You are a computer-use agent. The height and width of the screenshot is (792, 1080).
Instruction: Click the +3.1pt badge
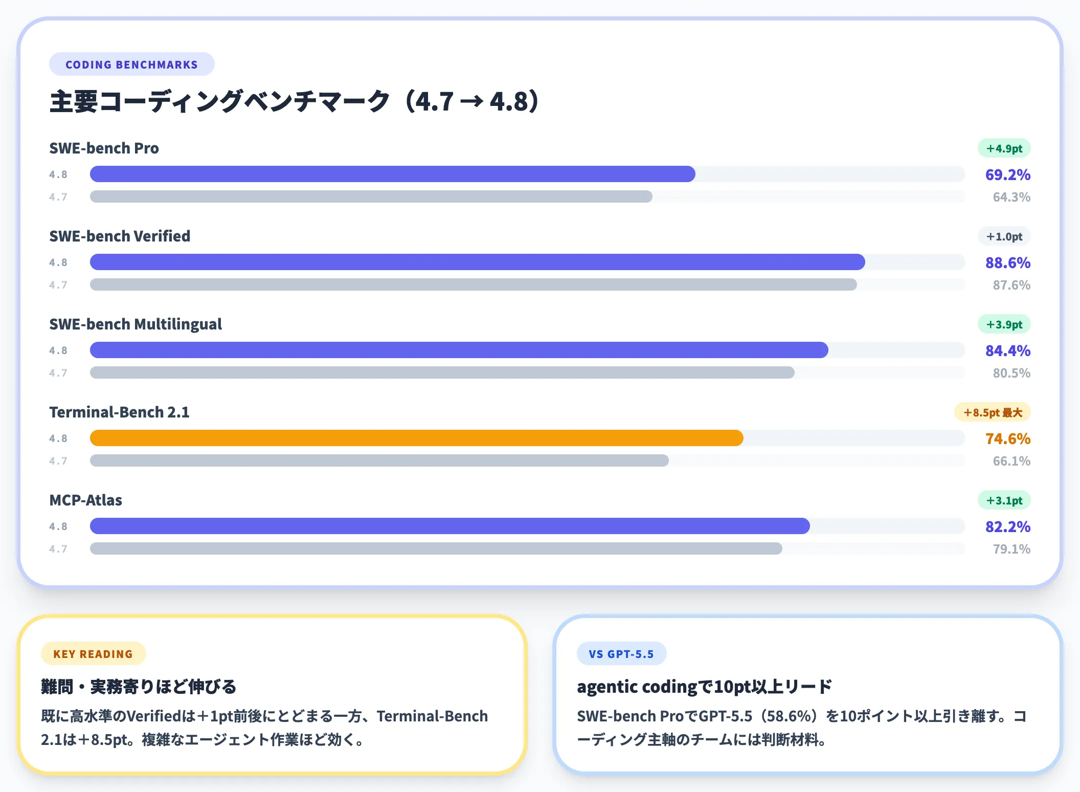coord(1004,500)
